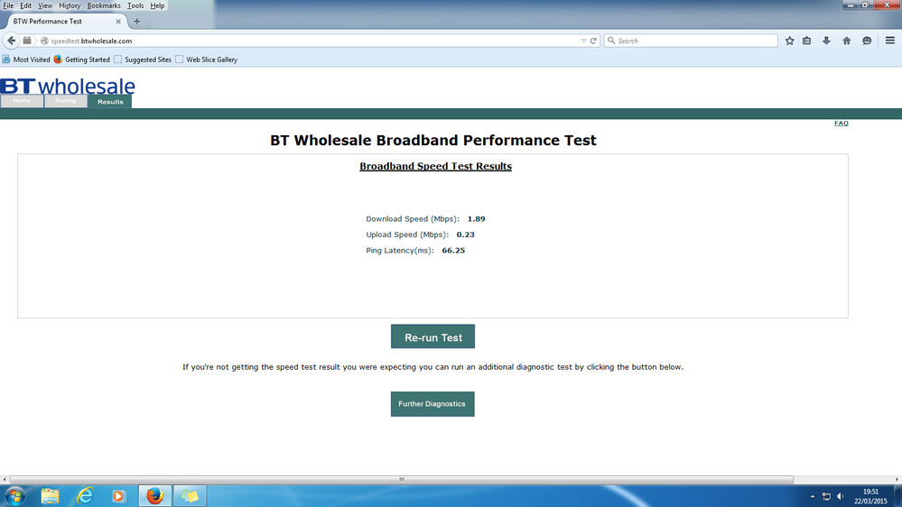Switch to the Home page tab

pyautogui.click(x=22, y=101)
